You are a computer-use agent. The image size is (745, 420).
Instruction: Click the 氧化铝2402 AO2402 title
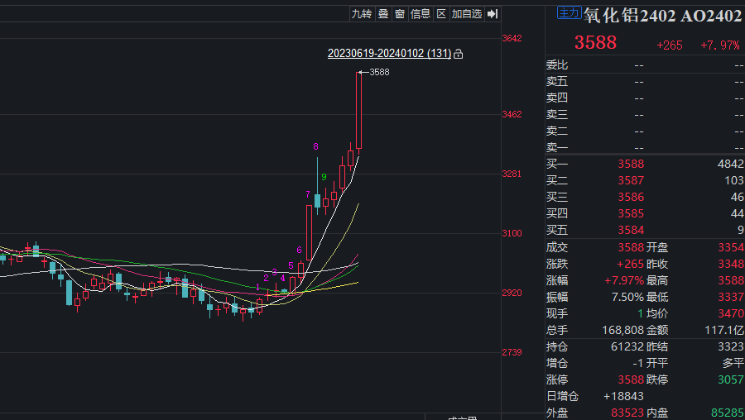pos(663,15)
